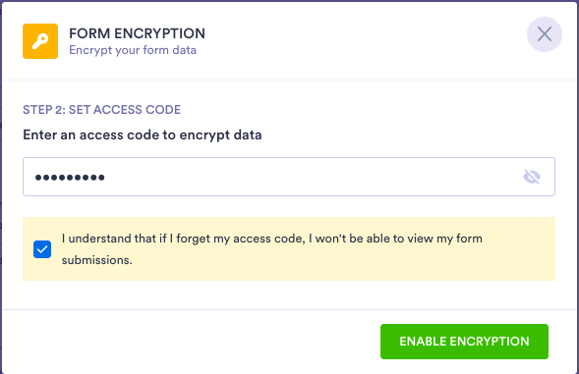
Task: Click "Enter an access code to encrypt data" heading
Action: tap(143, 135)
